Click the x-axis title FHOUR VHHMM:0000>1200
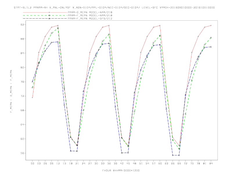The height and width of the screenshot is (178, 230). click(121, 170)
